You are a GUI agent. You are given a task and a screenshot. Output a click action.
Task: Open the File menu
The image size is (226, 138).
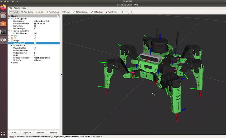[x=10, y=8]
